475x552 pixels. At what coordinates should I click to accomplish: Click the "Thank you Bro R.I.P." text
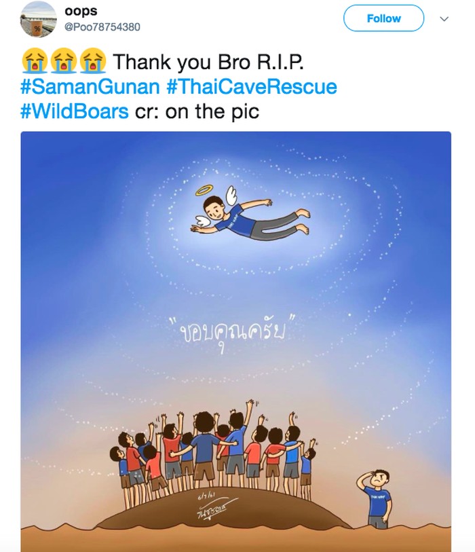(208, 62)
